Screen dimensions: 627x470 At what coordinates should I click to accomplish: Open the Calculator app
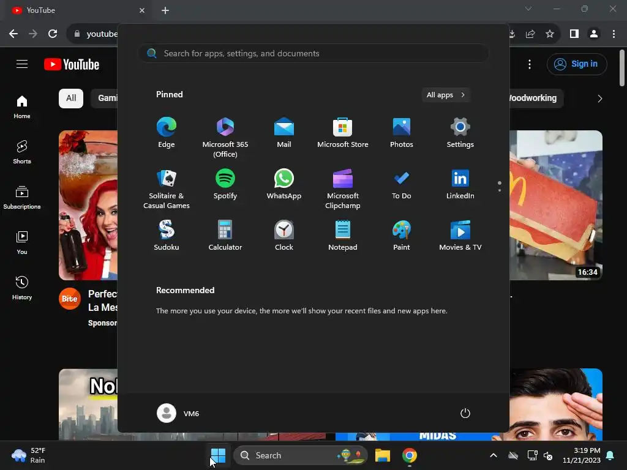pyautogui.click(x=225, y=236)
